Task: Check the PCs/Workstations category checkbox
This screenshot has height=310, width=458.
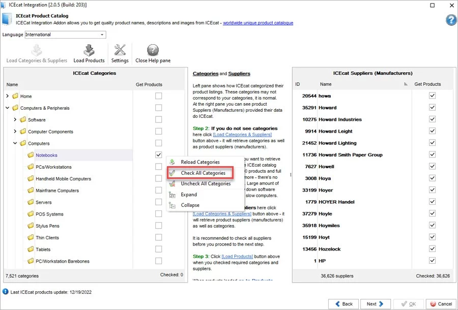Action: point(159,167)
